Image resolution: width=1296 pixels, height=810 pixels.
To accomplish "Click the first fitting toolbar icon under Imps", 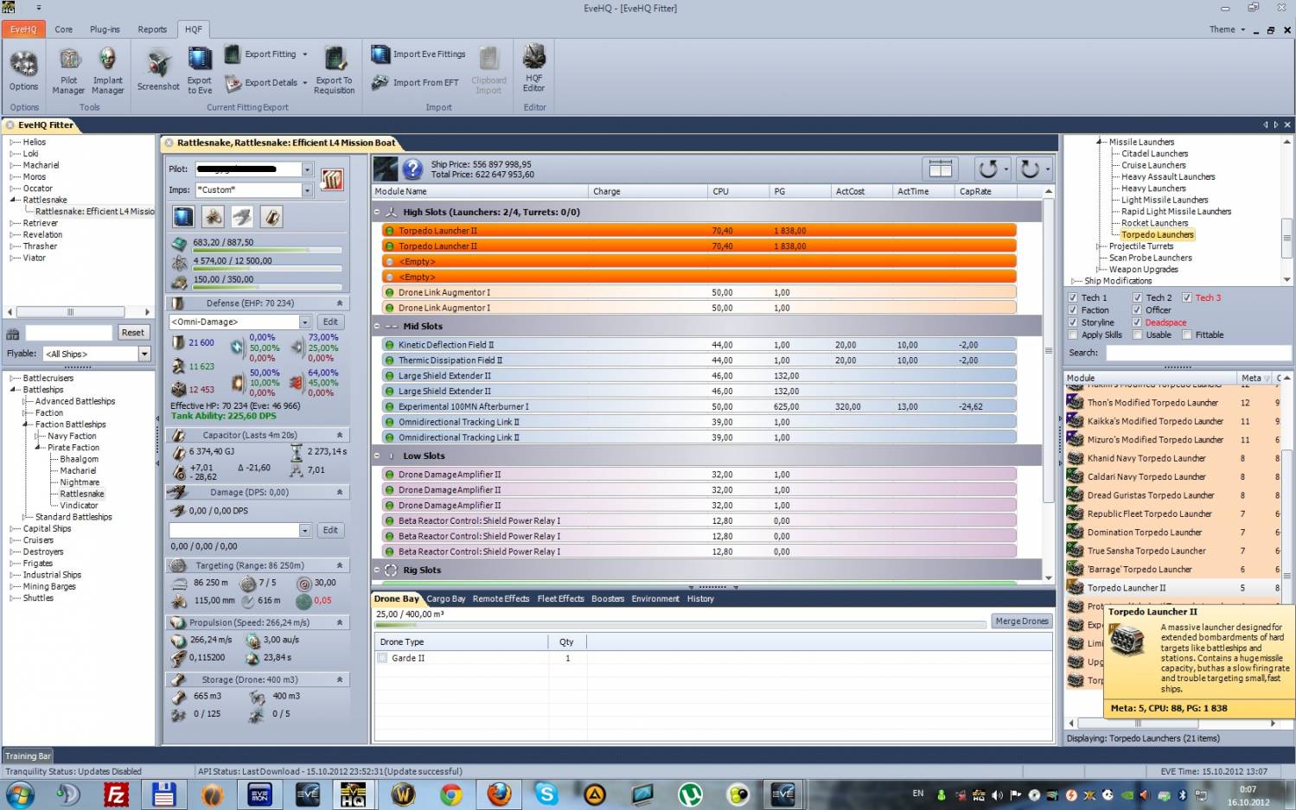I will (183, 216).
